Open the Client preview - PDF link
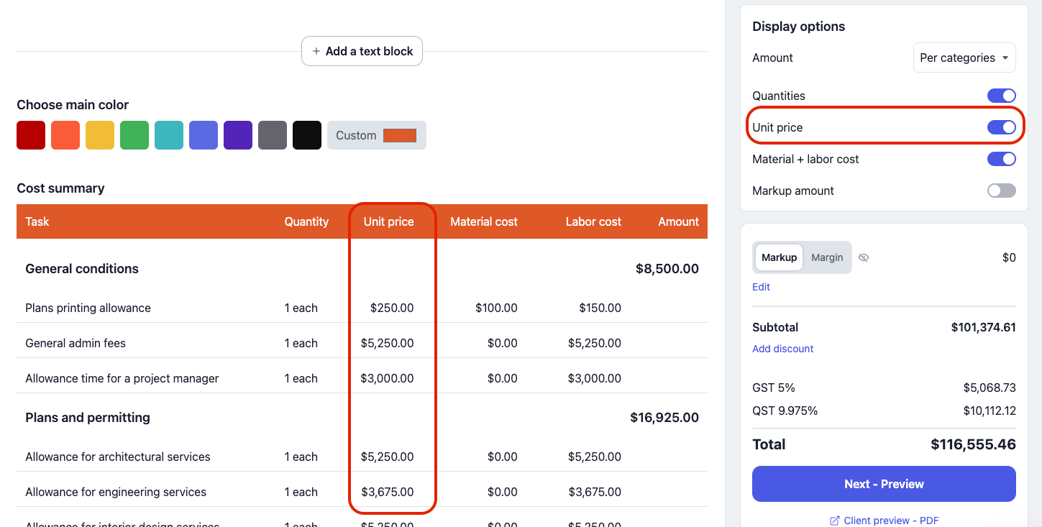Image resolution: width=1042 pixels, height=527 pixels. point(890,521)
